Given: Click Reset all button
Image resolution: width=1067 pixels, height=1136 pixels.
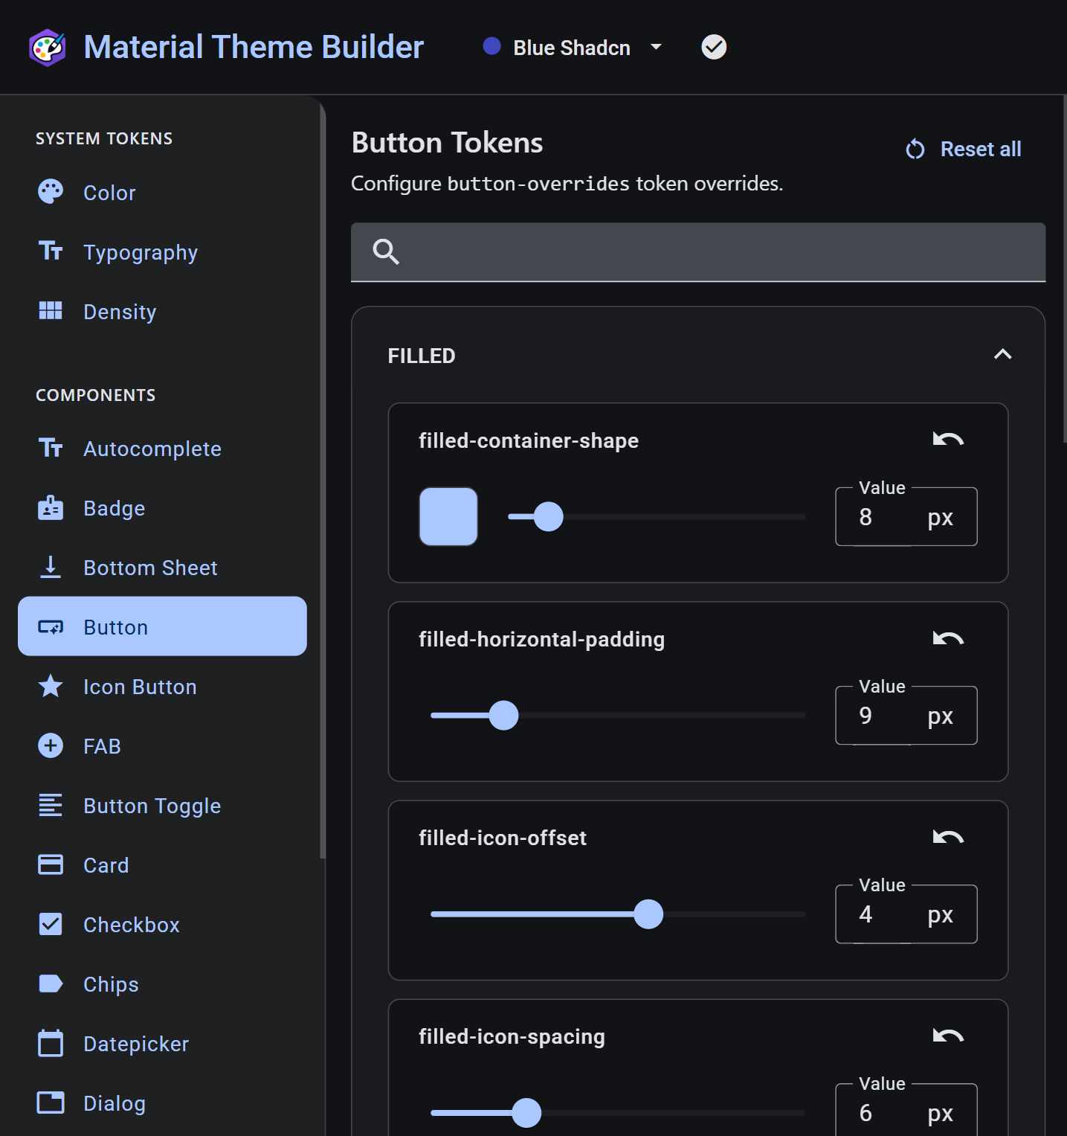Looking at the screenshot, I should pos(964,149).
